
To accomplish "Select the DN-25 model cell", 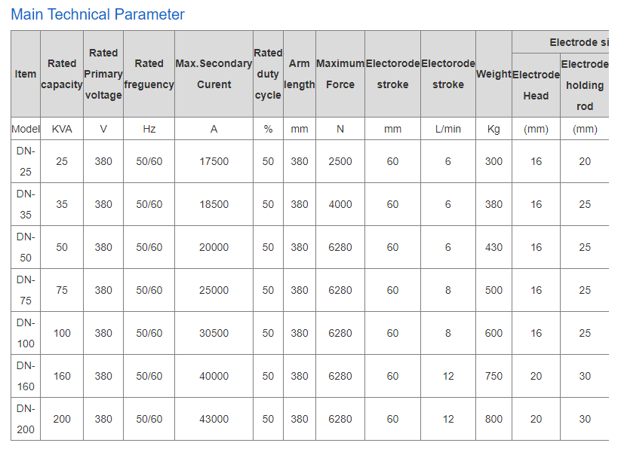I will (26, 161).
